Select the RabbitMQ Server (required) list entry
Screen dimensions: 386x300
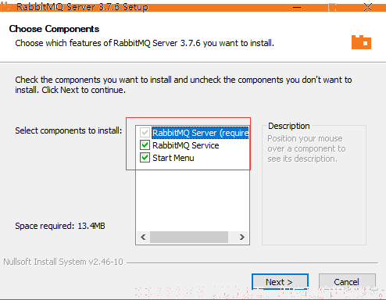pos(200,133)
